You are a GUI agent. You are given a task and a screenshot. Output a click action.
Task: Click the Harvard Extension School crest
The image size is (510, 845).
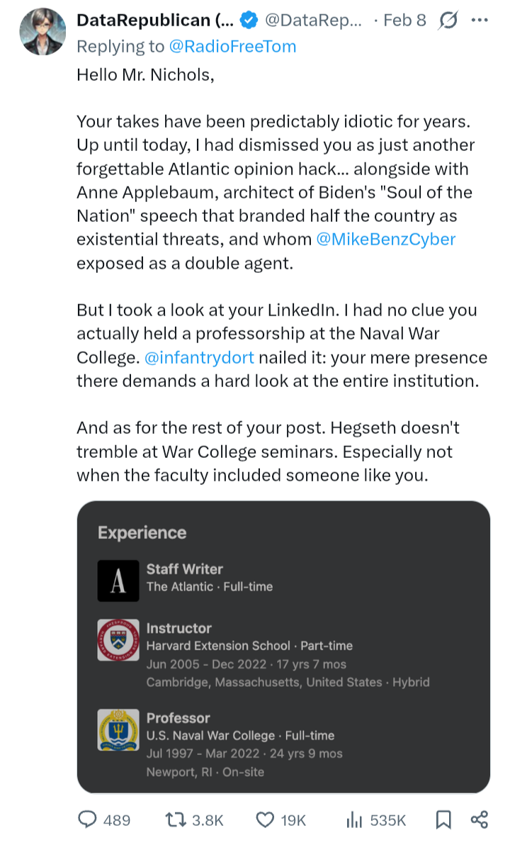pos(118,640)
